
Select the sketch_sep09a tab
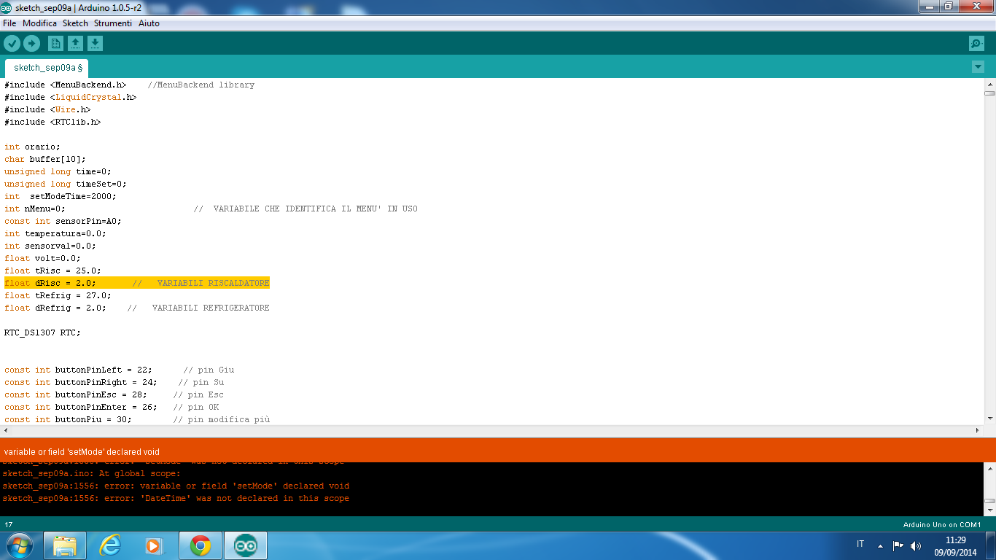[47, 68]
